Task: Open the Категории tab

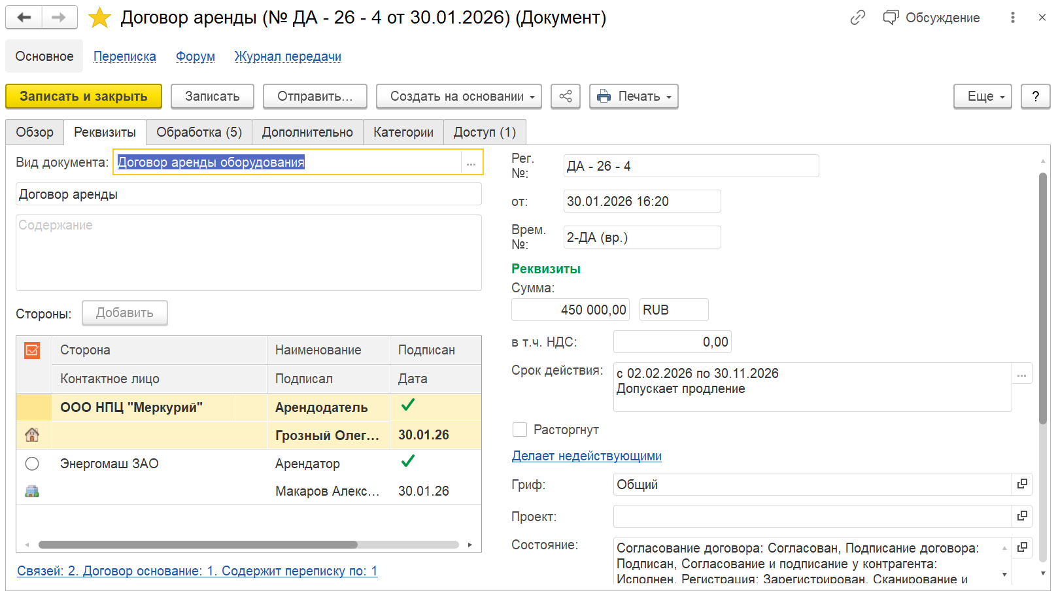Action: click(403, 132)
